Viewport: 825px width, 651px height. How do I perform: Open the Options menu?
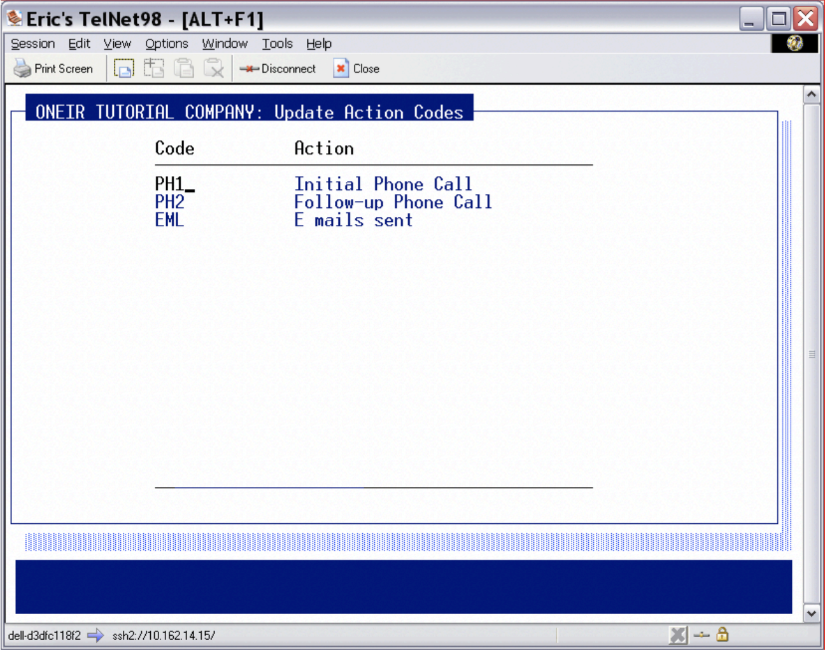point(167,44)
